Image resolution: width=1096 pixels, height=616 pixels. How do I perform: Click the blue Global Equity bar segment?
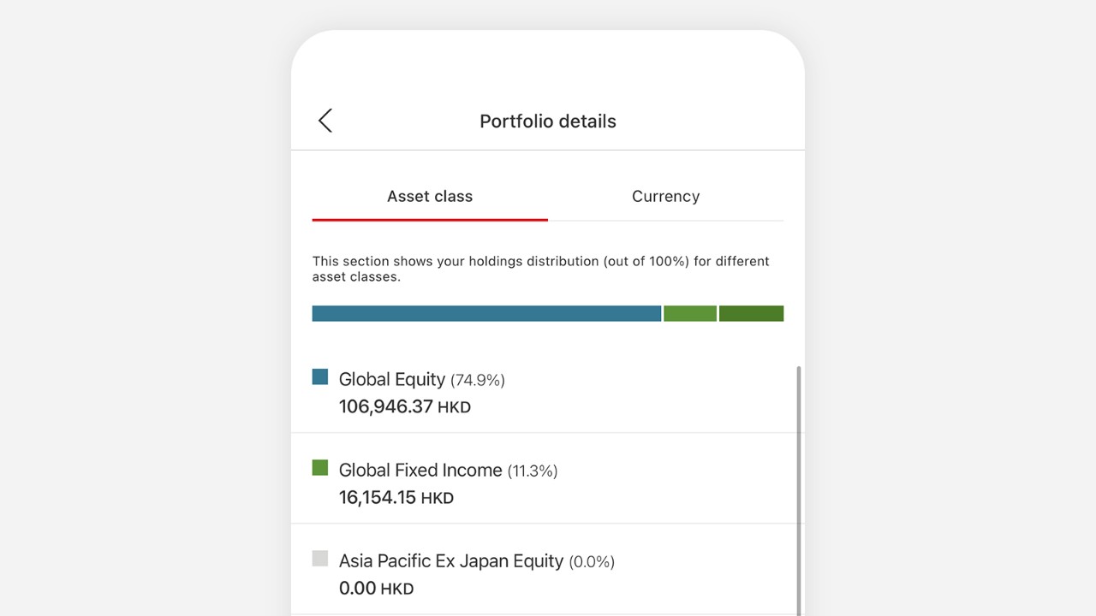pyautogui.click(x=486, y=313)
